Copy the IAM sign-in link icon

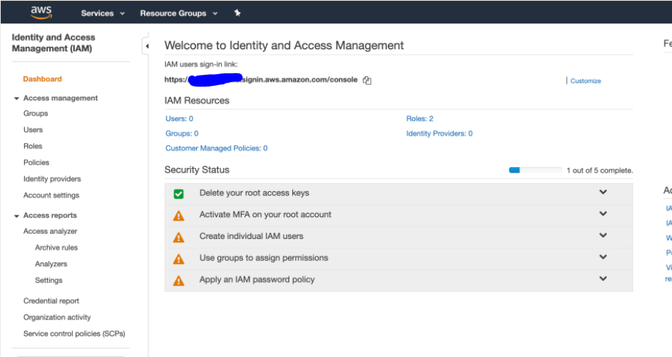tap(367, 81)
